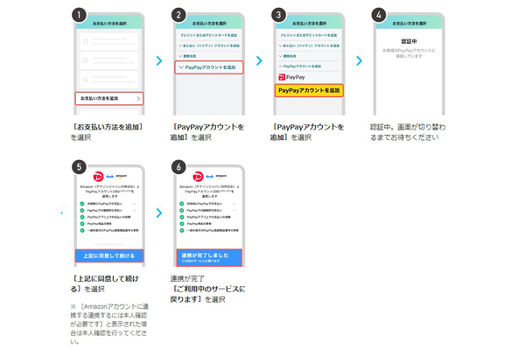The height and width of the screenshot is (350, 525).
Task: Expand PayPayアカウントを追加 row in step 2 phone
Action: pos(209,67)
